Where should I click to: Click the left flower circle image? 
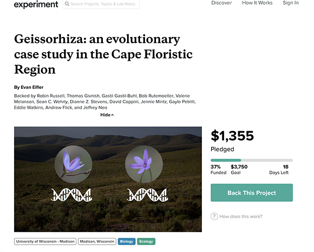pyautogui.click(x=73, y=164)
